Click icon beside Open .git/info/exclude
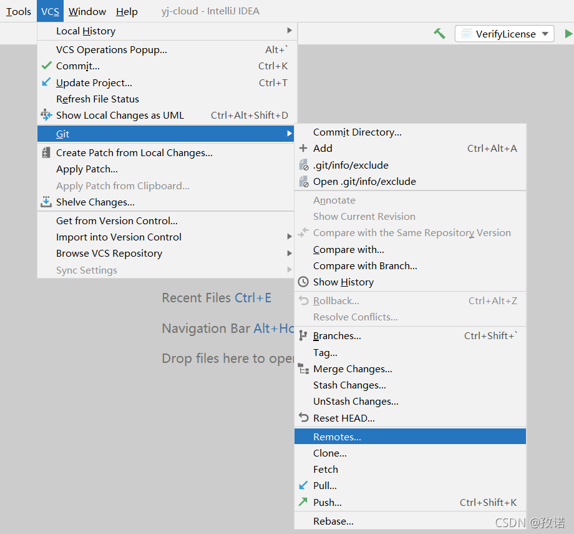574x534 pixels. tap(304, 181)
